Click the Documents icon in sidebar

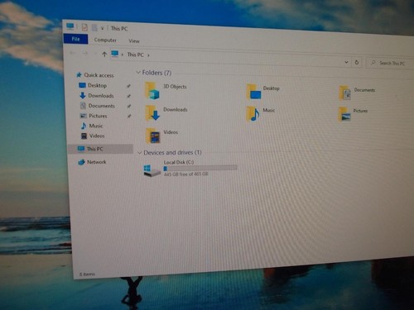83,105
